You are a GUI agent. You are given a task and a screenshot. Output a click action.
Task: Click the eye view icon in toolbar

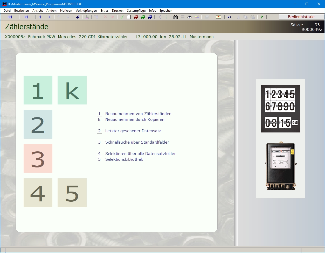click(x=190, y=17)
